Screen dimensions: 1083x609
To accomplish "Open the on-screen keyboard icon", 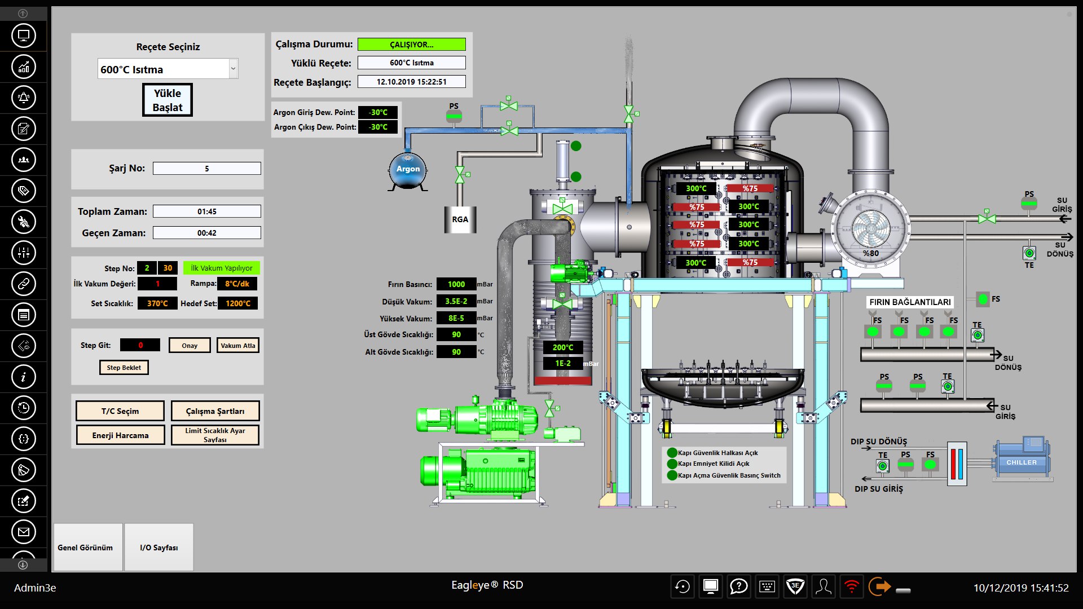I will click(767, 587).
